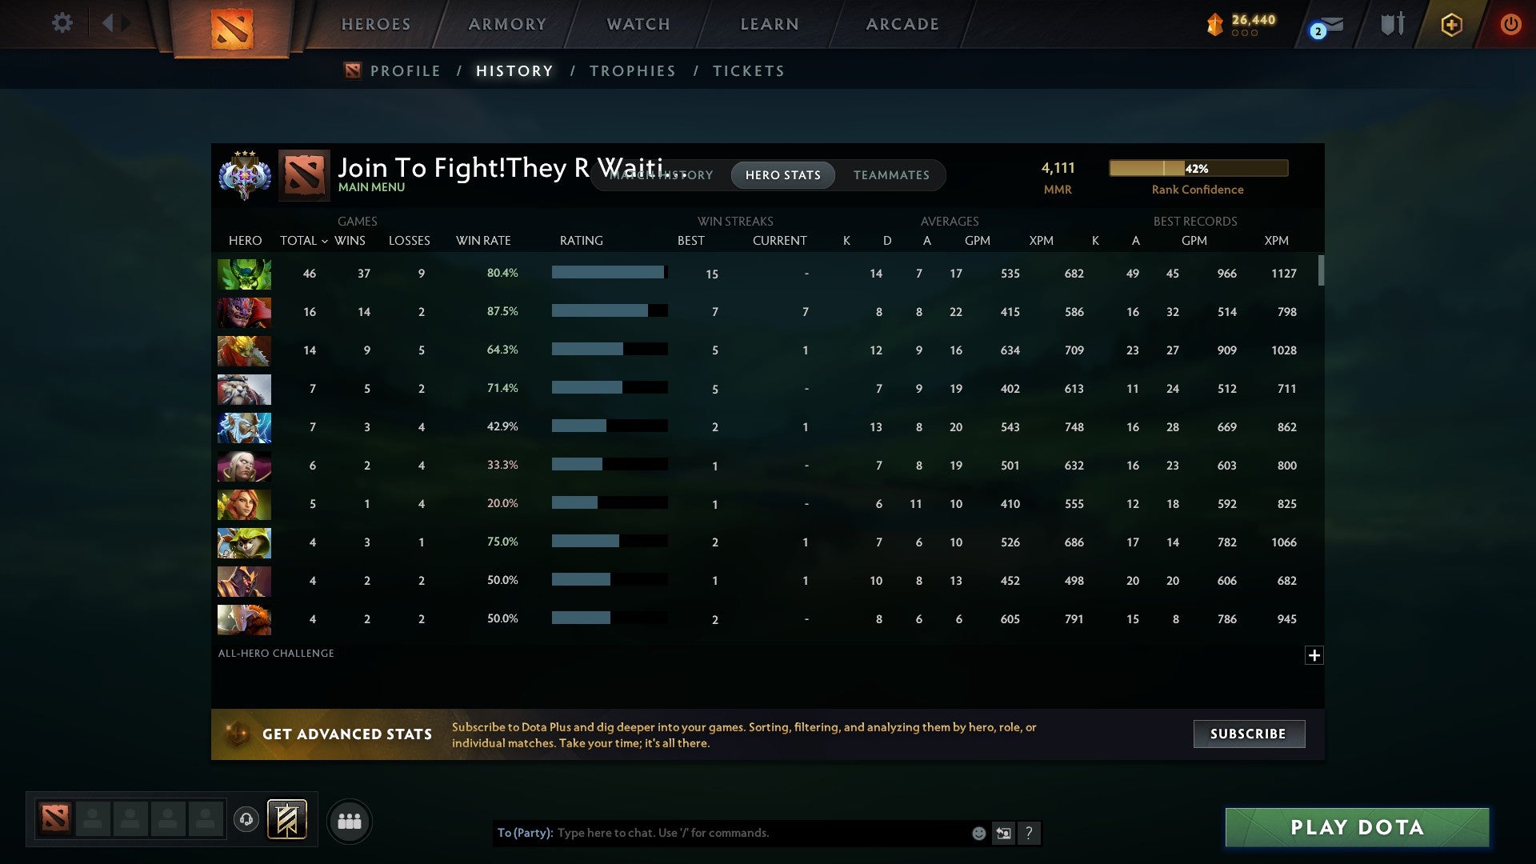Image resolution: width=1536 pixels, height=864 pixels.
Task: Click the chat help question mark
Action: [x=1029, y=833]
